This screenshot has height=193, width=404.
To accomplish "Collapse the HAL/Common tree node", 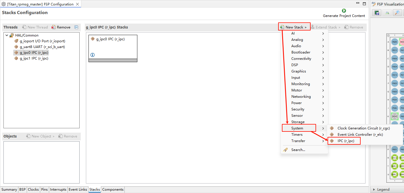I will coord(7,35).
